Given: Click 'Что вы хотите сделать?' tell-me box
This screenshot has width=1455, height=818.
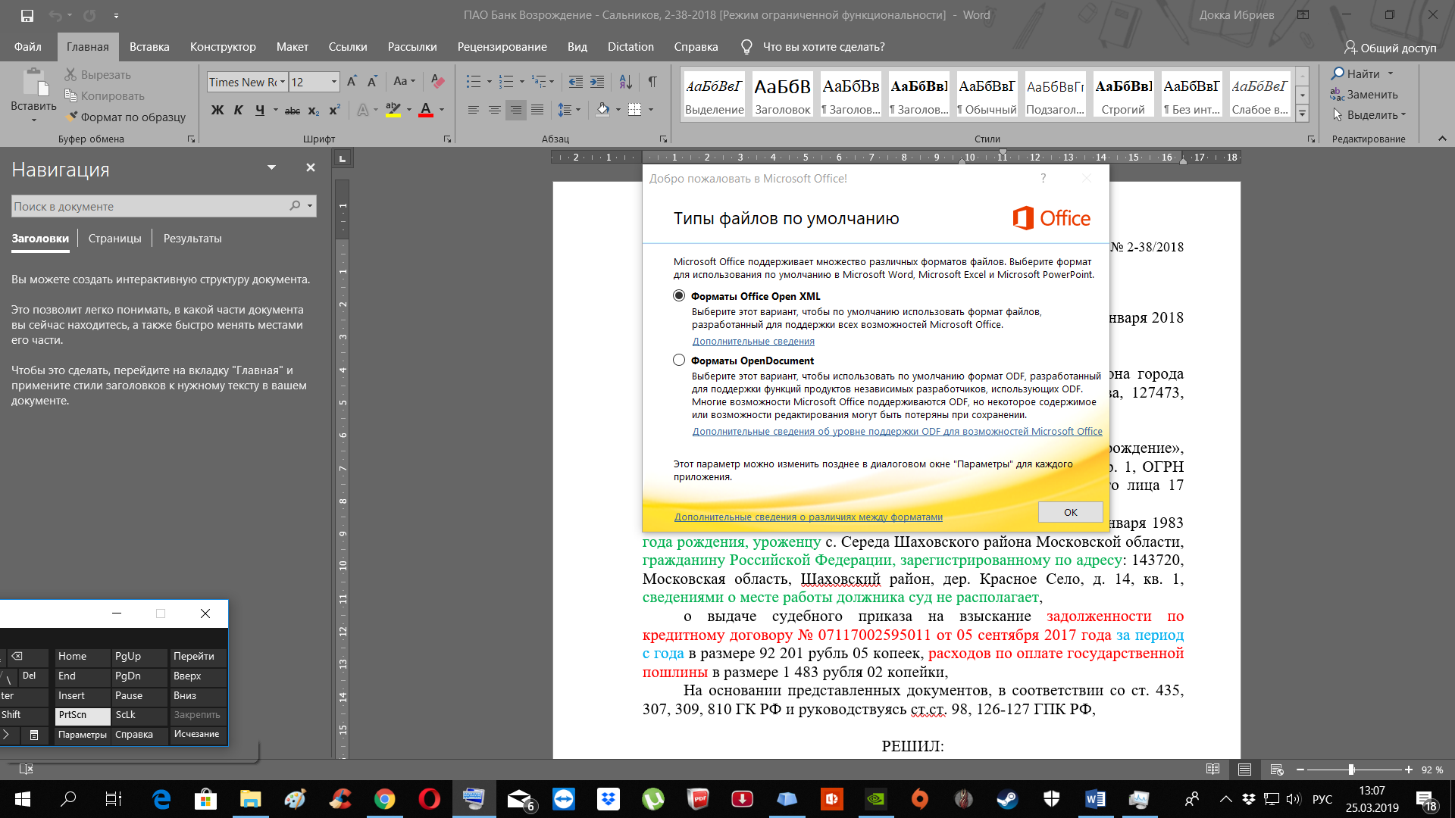Looking at the screenshot, I should click(823, 47).
